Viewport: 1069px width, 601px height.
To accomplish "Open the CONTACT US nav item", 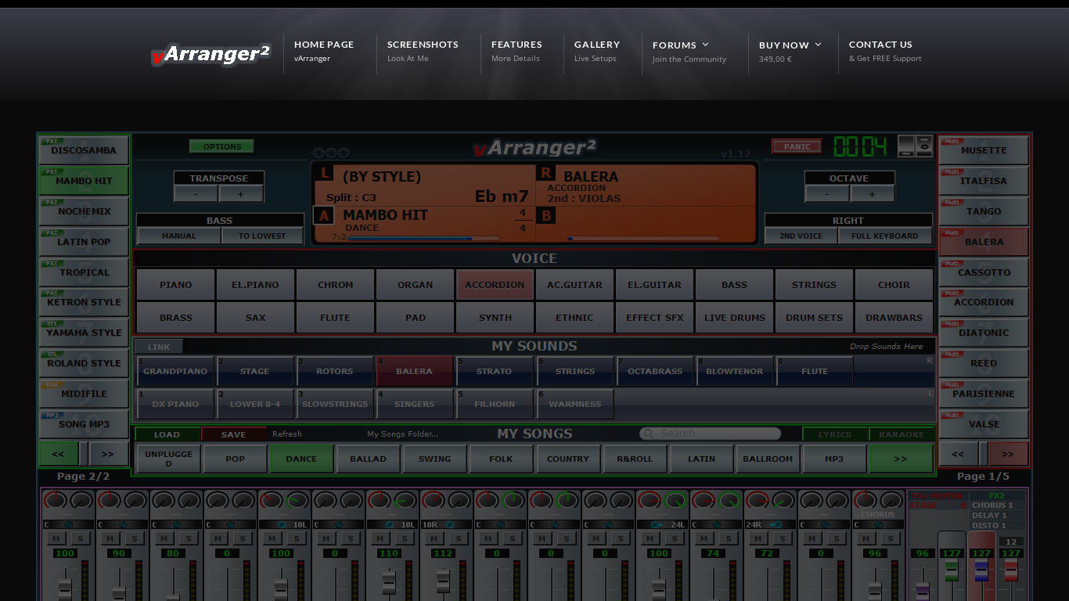I will coord(885,51).
